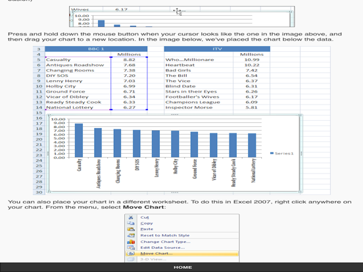Viewport: 363px width, 272px height.
Task: Click the Copy icon in the context menu
Action: tap(131, 223)
